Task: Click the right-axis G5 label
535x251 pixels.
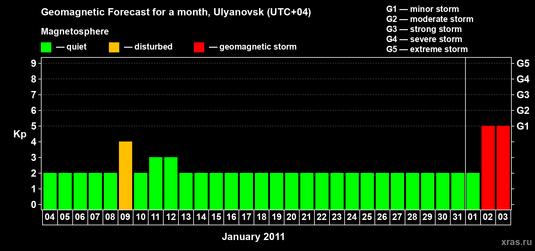Action: tap(523, 63)
